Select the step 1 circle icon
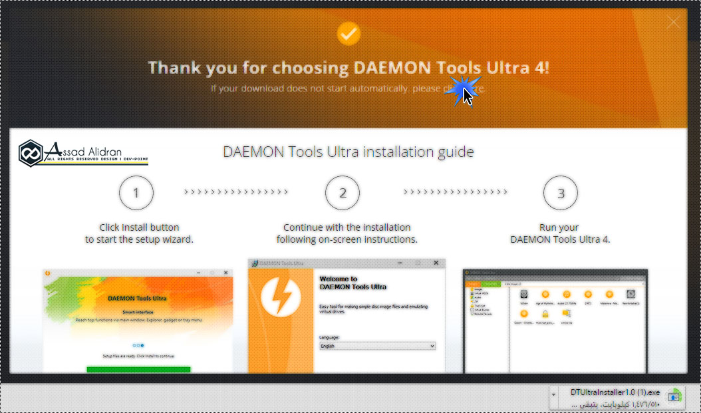The height and width of the screenshot is (413, 701). click(136, 193)
